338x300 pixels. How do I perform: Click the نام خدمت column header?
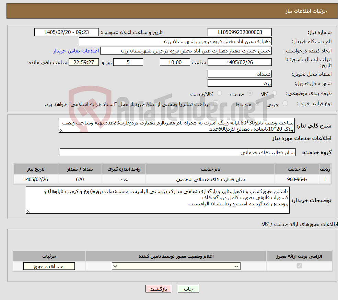click(210, 169)
